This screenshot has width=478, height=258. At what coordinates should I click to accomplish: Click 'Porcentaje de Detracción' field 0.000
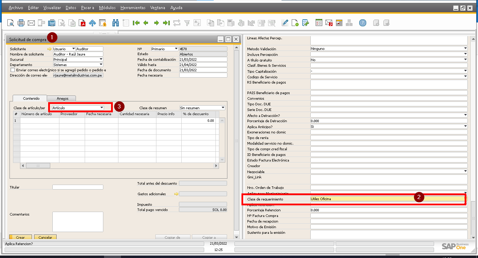pyautogui.click(x=389, y=121)
